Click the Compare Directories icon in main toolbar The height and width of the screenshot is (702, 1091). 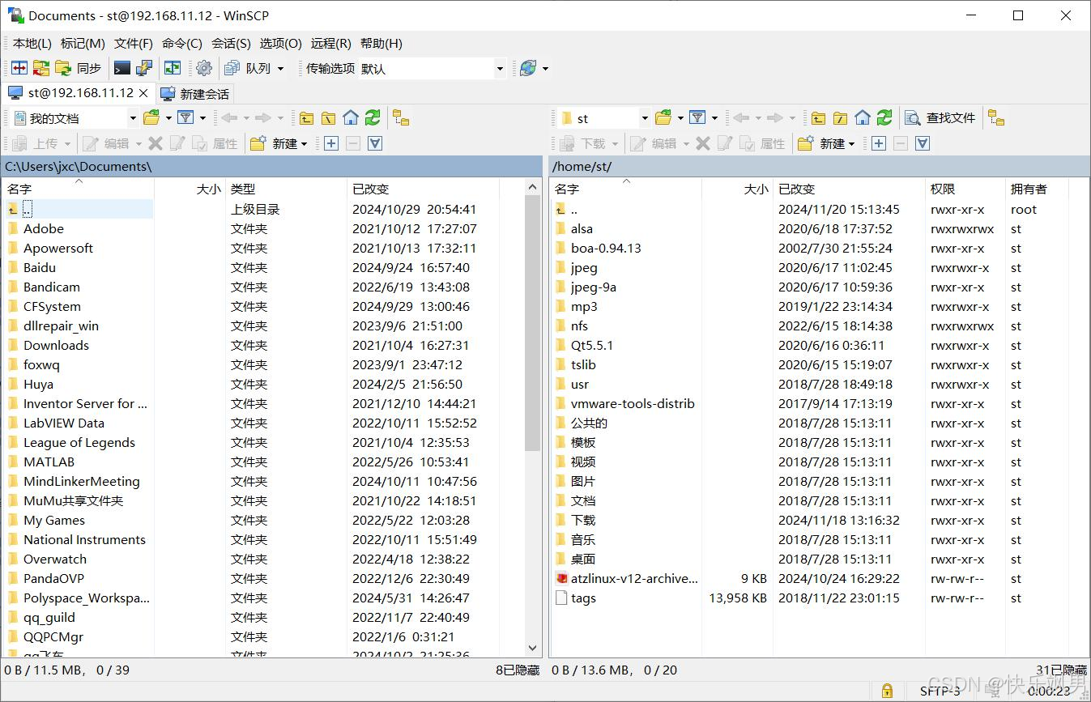pyautogui.click(x=19, y=69)
